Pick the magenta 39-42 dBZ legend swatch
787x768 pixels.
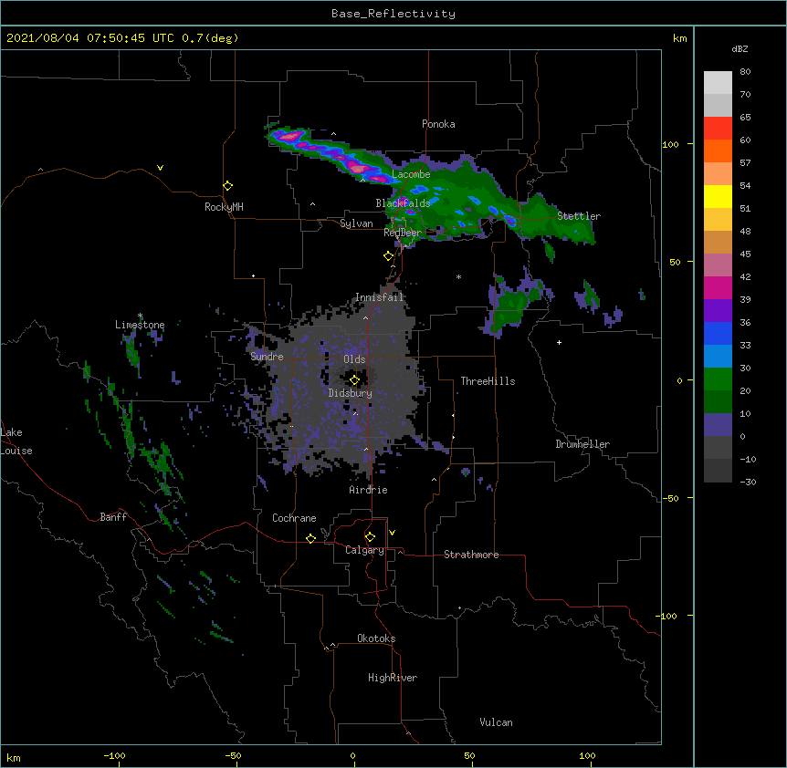[x=718, y=287]
